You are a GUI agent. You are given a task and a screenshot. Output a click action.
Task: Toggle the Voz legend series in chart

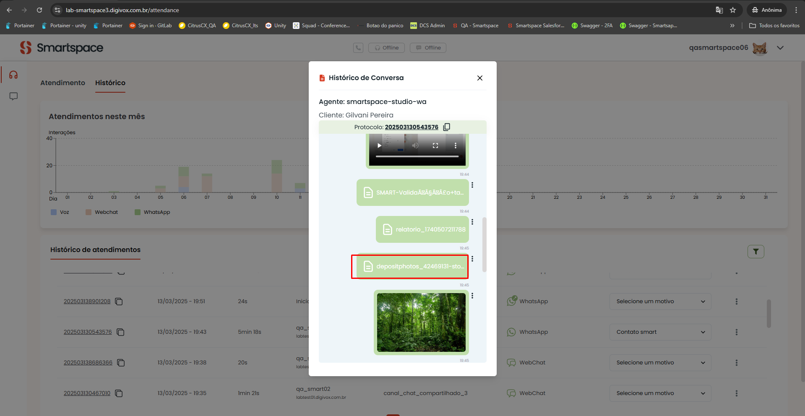(x=60, y=212)
